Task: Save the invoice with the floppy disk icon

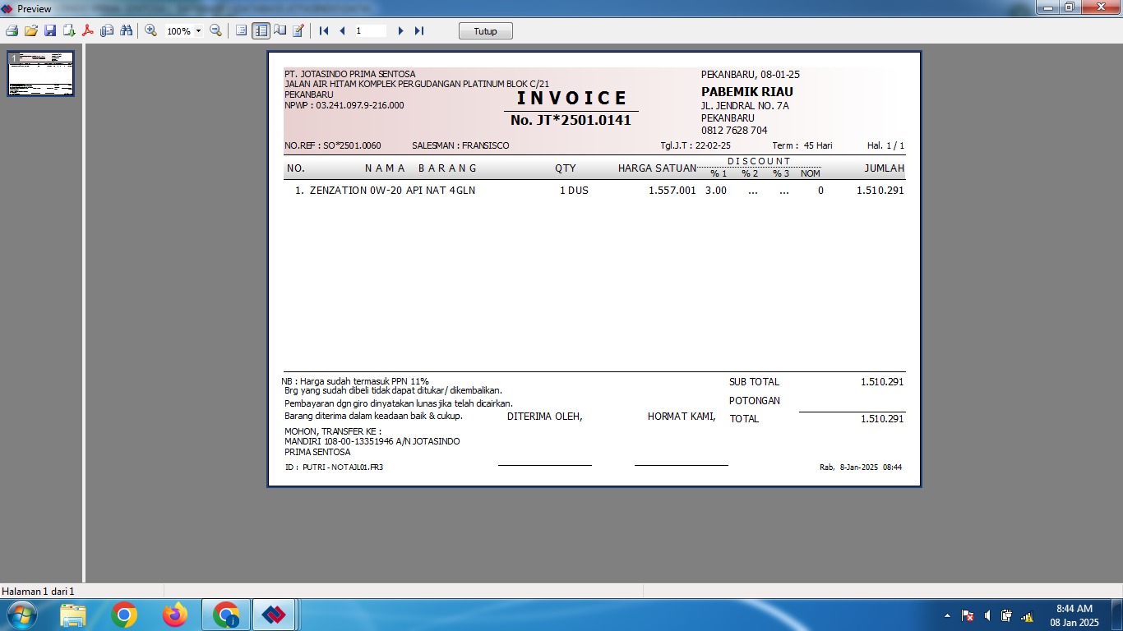Action: [x=50, y=30]
